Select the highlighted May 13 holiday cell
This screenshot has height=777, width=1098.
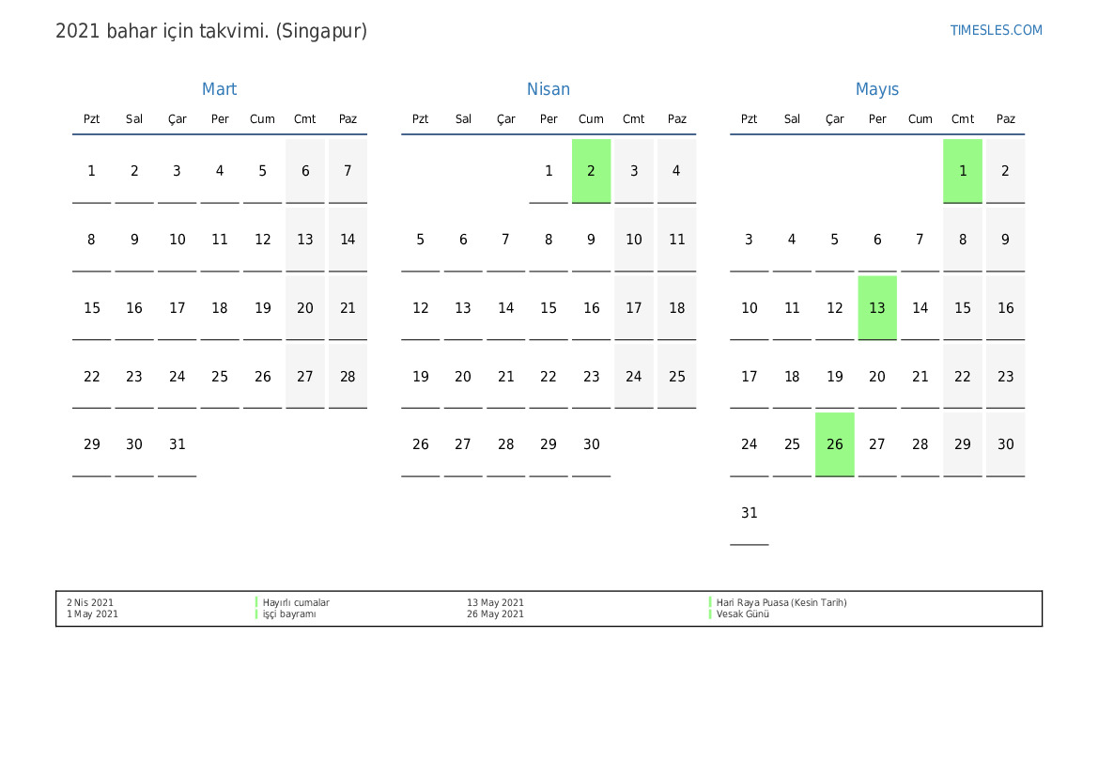[877, 308]
